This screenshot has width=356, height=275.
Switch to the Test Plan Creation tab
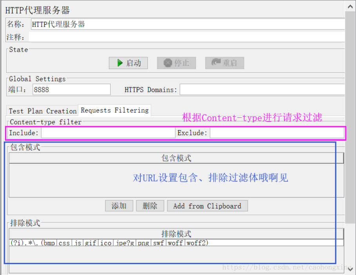(42, 111)
